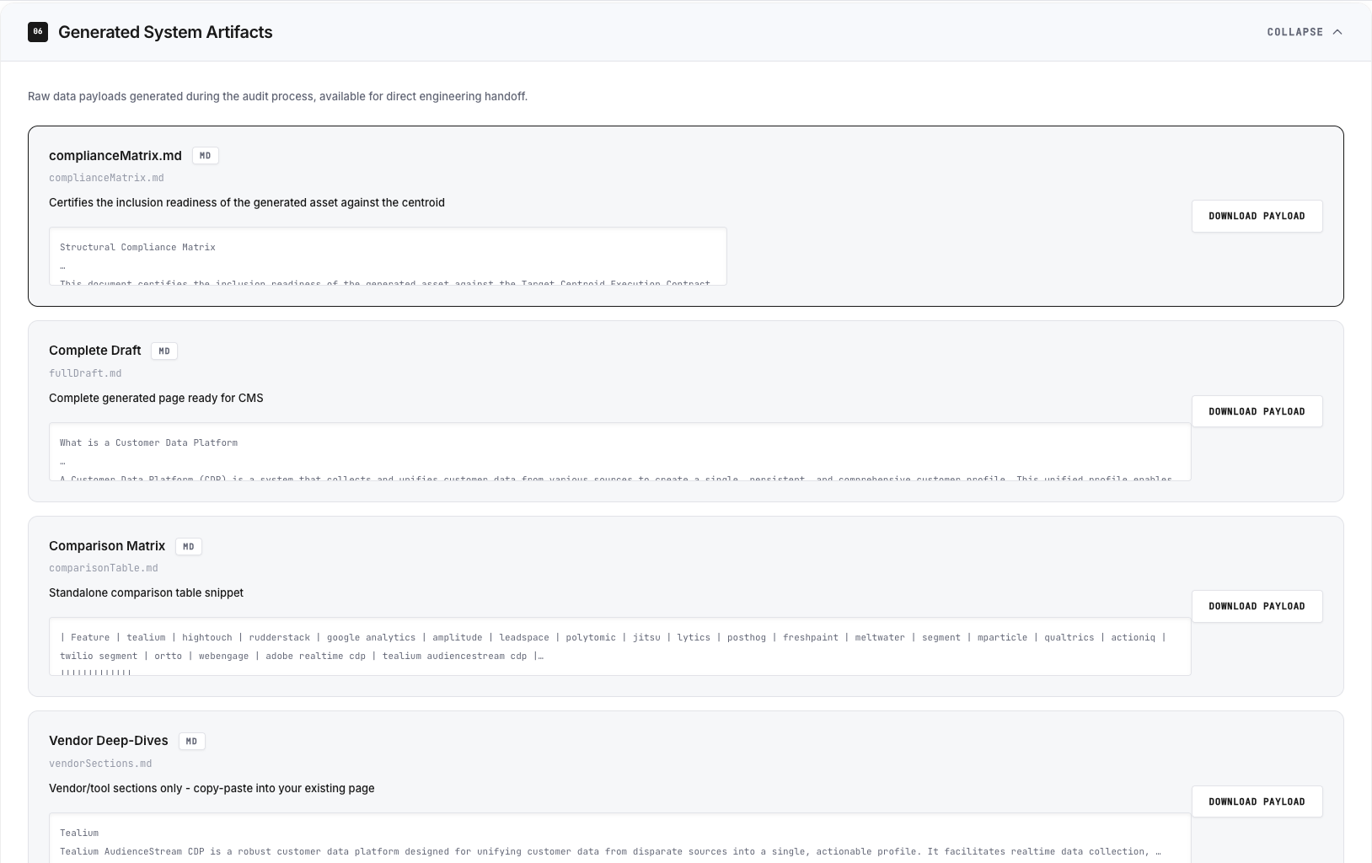Click the 06 section badge icon
This screenshot has width=1372, height=863.
coord(37,31)
